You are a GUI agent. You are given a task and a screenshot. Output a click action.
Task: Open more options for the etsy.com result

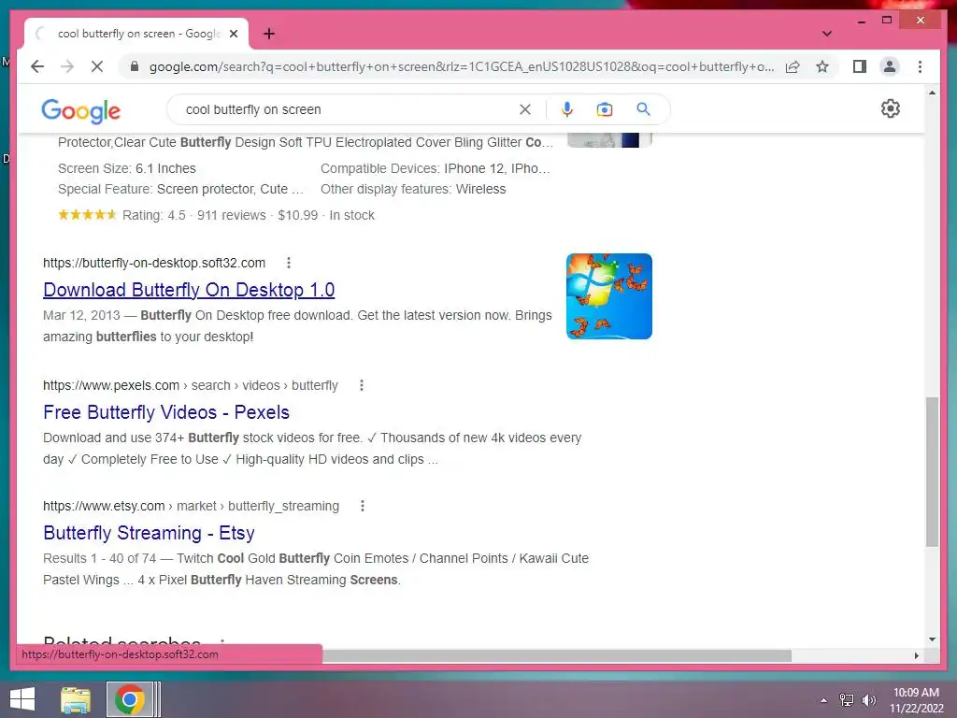363,506
